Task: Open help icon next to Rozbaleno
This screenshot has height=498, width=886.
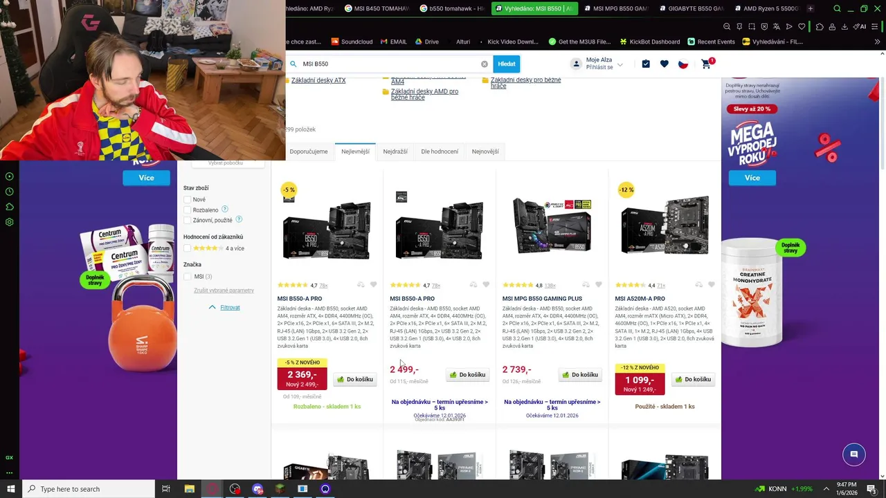Action: pyautogui.click(x=225, y=210)
